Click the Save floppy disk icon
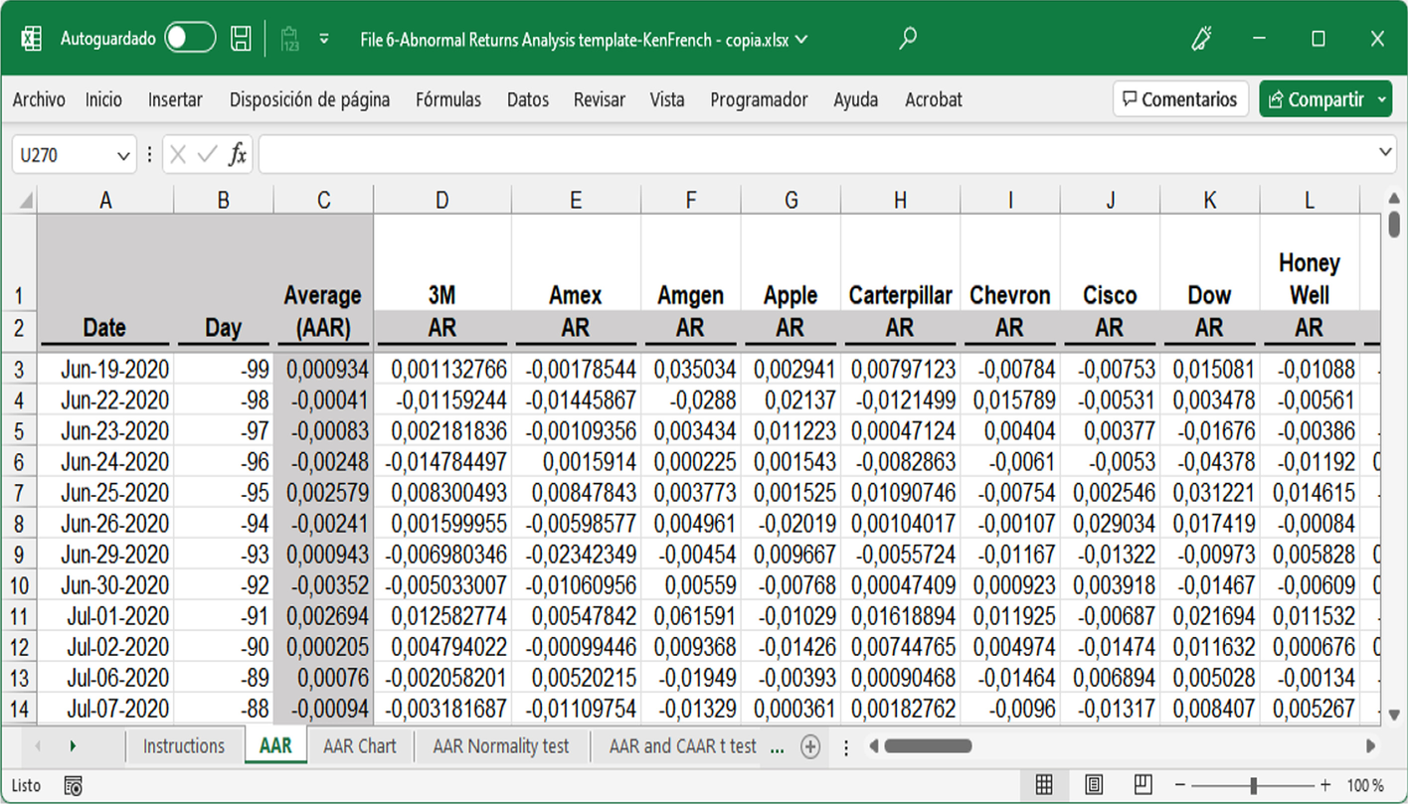1408x804 pixels. [241, 39]
